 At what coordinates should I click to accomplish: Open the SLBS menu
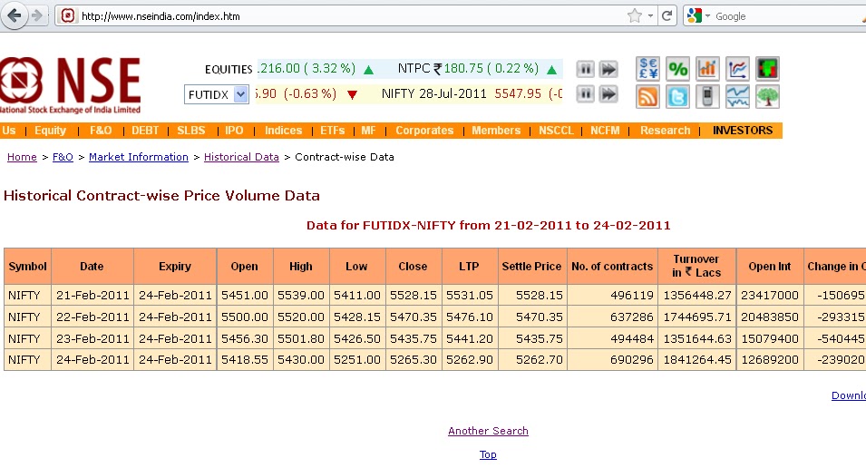click(191, 131)
